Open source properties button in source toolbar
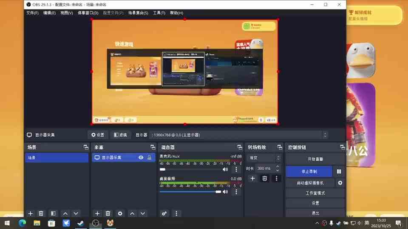Image resolution: width=408 pixels, height=229 pixels. tap(98, 135)
